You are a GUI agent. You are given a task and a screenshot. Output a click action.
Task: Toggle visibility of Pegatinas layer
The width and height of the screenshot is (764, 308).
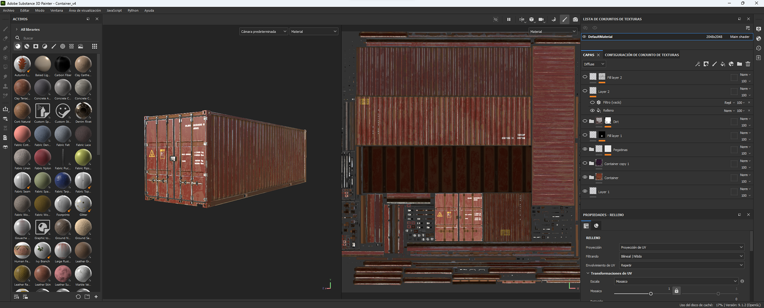[x=585, y=149]
